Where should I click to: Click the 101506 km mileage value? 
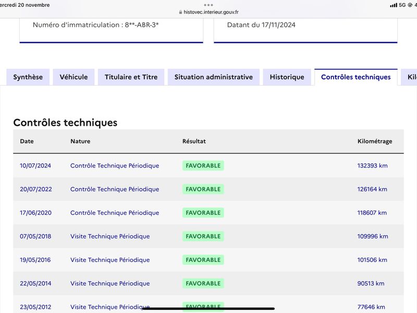click(x=372, y=260)
